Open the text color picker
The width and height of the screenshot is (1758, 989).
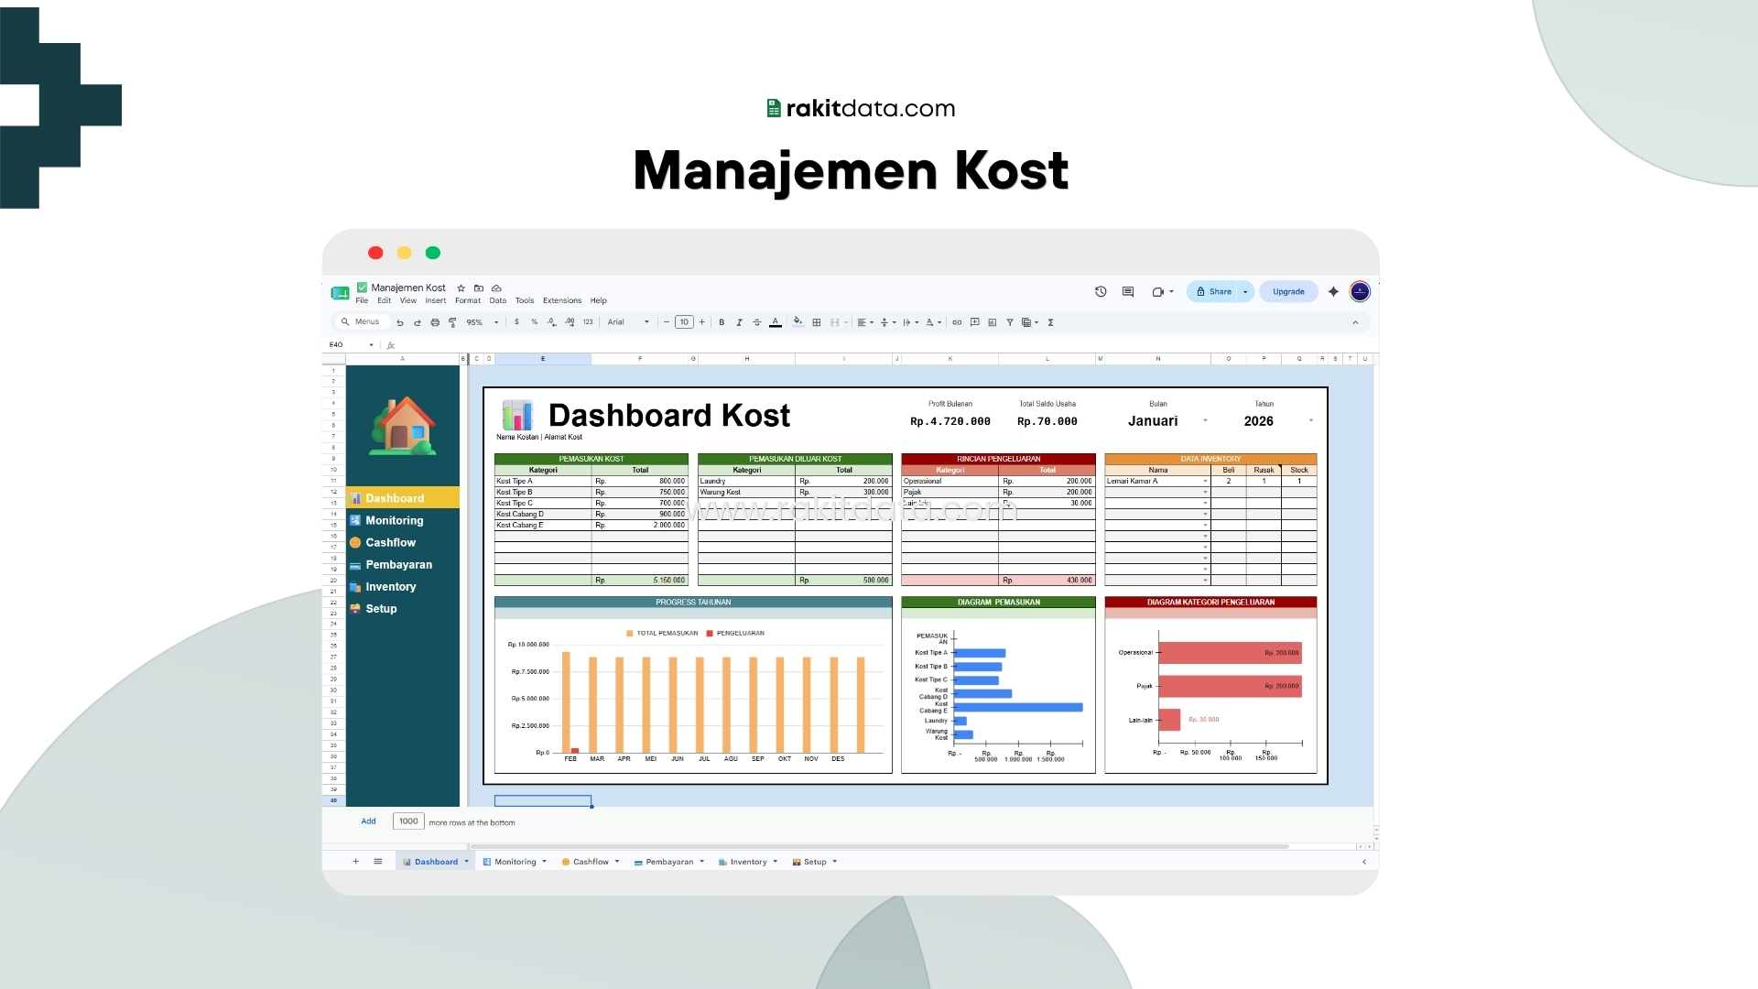tap(776, 322)
